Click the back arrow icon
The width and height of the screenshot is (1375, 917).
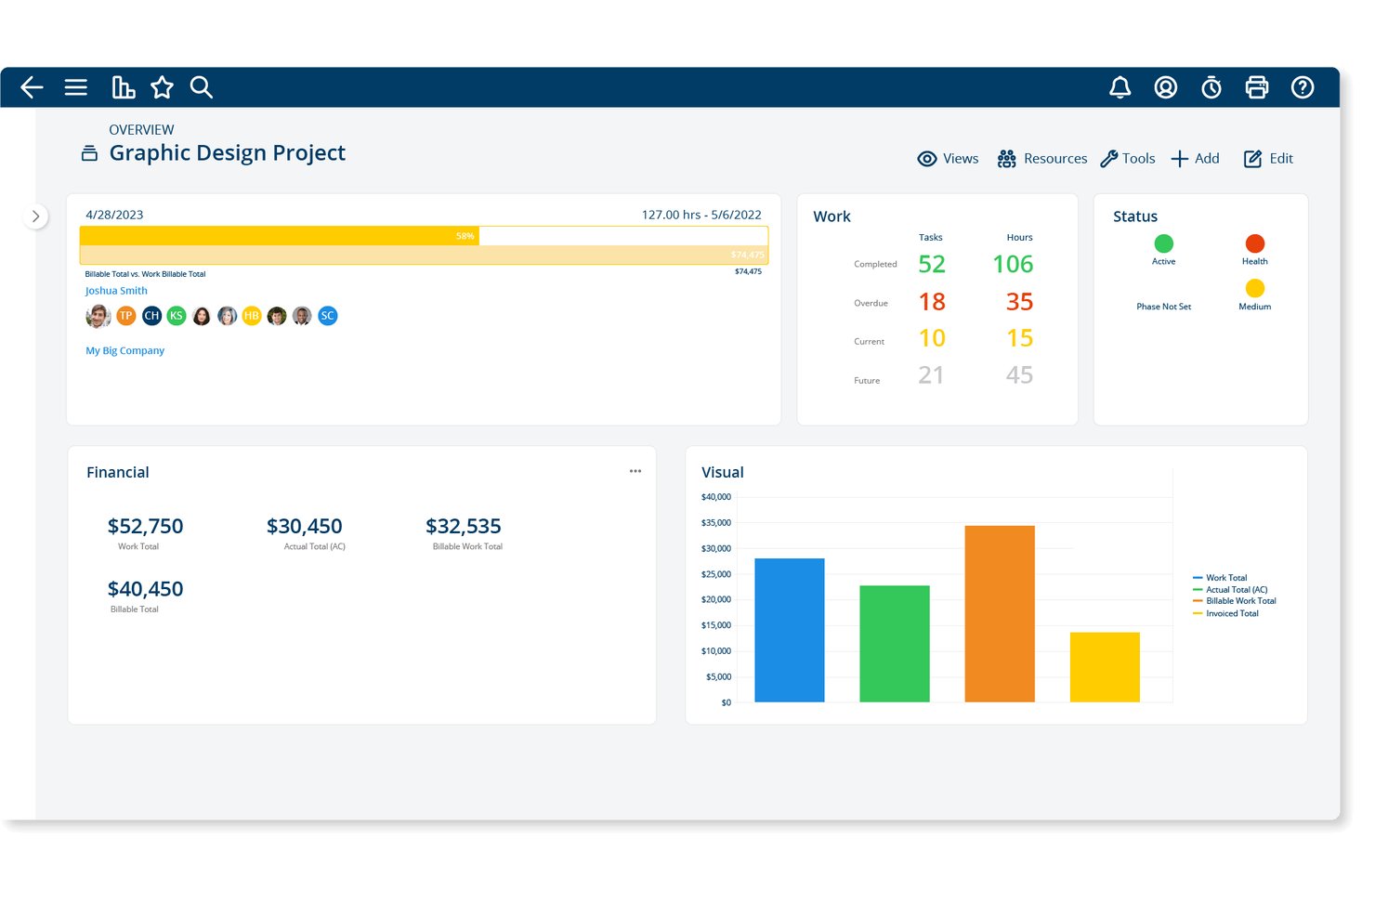point(32,87)
